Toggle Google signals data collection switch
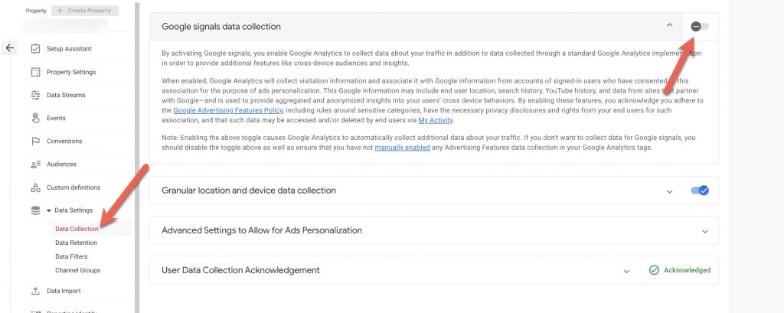 (700, 27)
